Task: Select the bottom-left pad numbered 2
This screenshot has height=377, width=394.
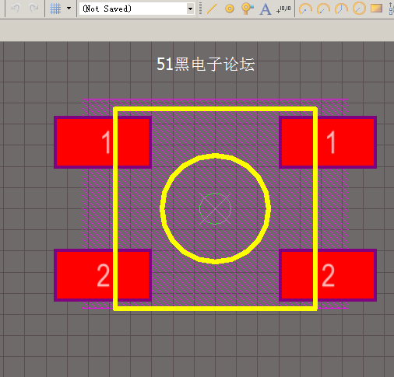Action: click(x=103, y=275)
